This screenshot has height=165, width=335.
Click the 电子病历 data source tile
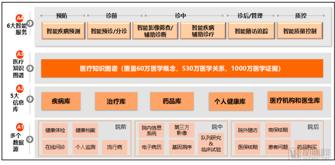click(x=152, y=147)
